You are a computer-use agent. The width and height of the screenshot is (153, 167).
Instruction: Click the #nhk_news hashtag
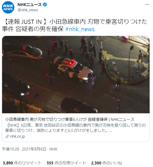click(80, 29)
